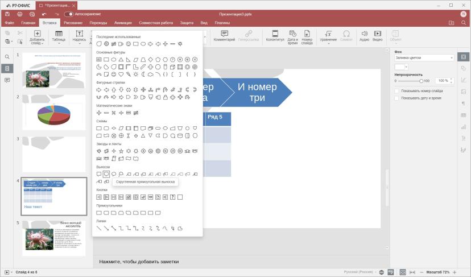This screenshot has height=277, width=471.
Task: Click the start slideshow icon in status bar
Action: (x=7, y=272)
